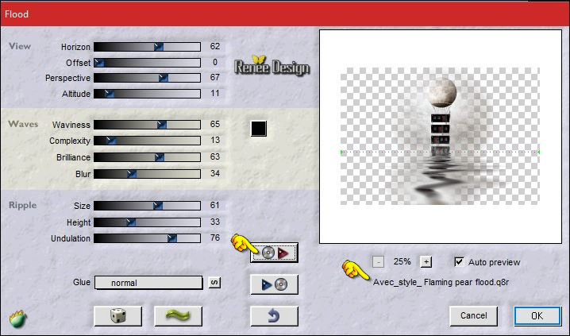This screenshot has width=570, height=336.
Task: Click the load preset disc button
Action: click(274, 253)
